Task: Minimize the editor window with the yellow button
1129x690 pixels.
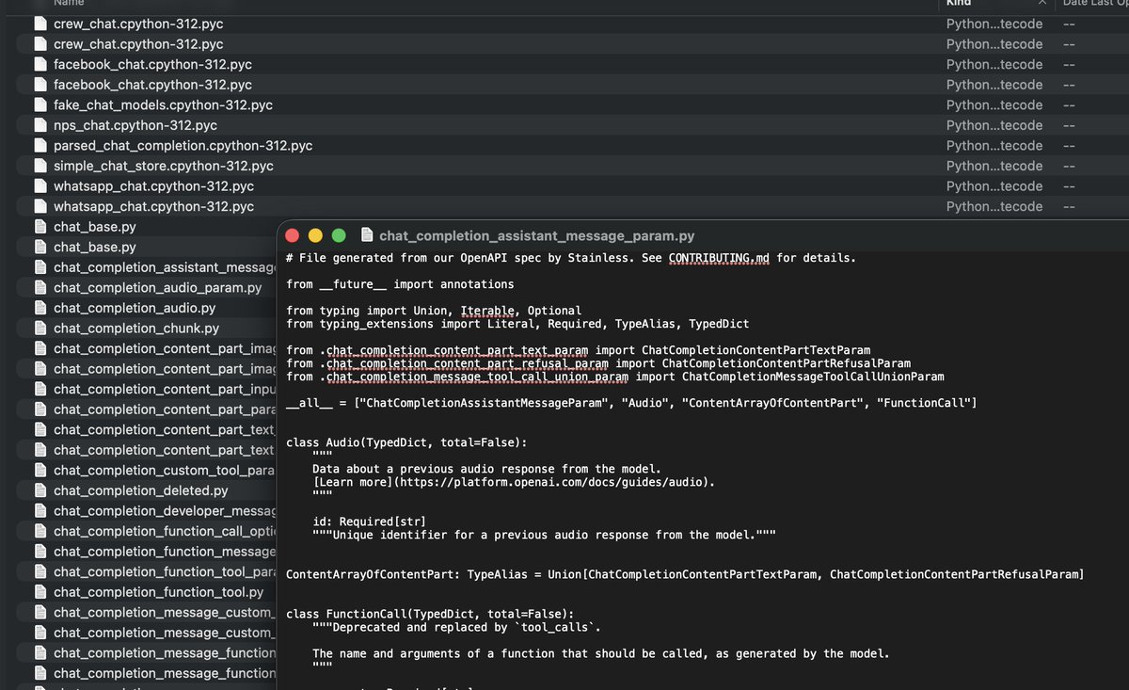Action: pyautogui.click(x=315, y=235)
